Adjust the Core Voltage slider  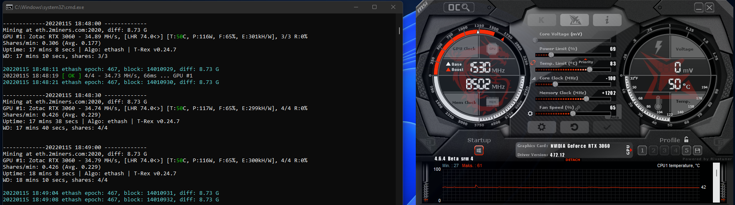[573, 40]
